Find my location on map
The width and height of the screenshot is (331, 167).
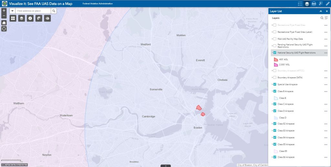(x=4, y=29)
